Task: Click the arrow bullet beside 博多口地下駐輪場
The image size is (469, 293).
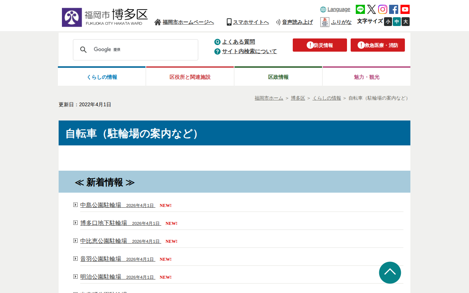Action: [75, 223]
